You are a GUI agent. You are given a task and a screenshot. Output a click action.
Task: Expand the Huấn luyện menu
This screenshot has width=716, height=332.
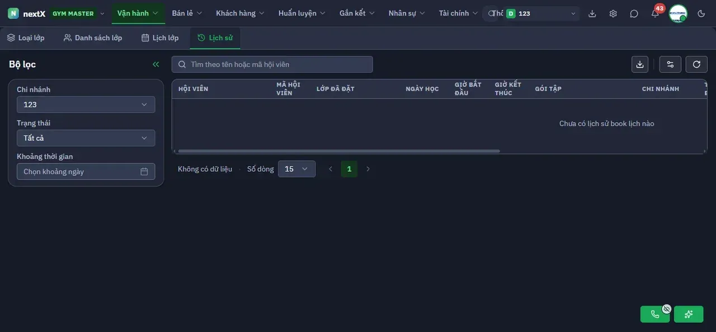(x=302, y=13)
